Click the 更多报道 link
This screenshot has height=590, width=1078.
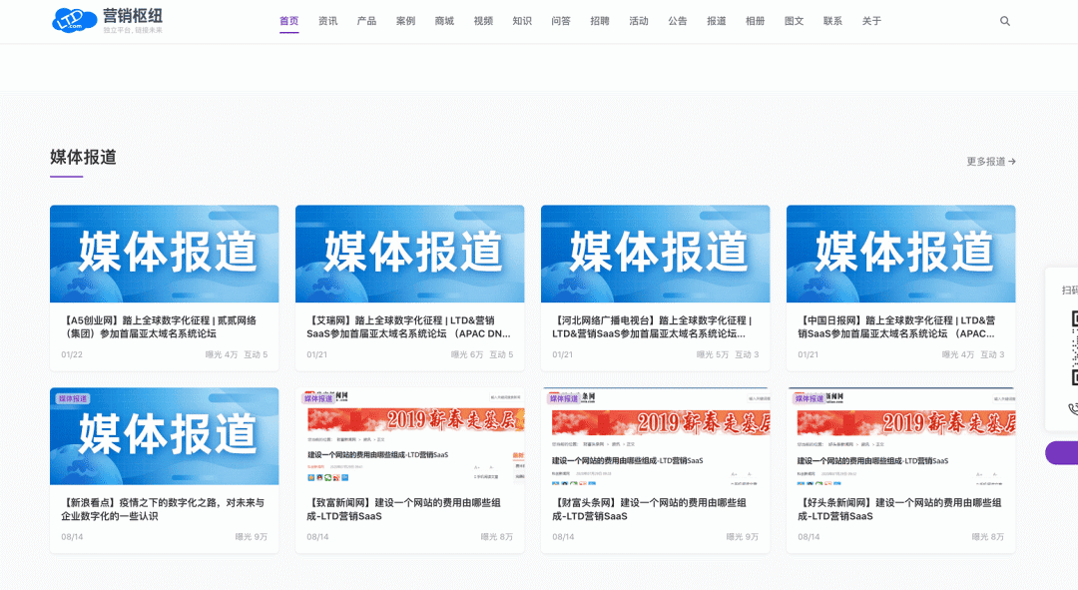tap(991, 162)
